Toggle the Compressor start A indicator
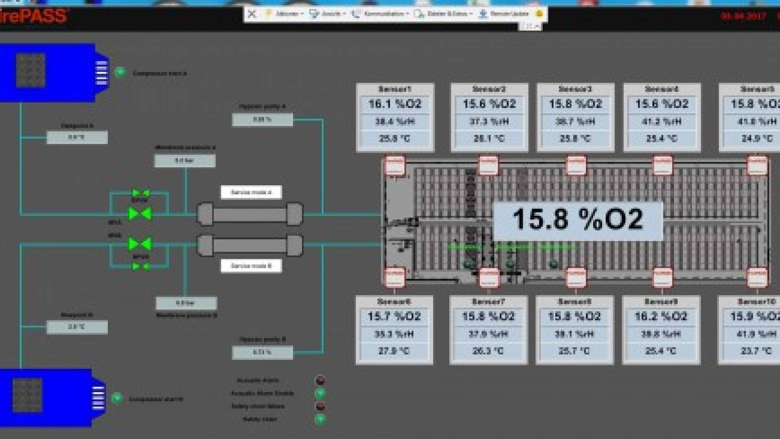Viewport: 780px width, 439px height. tap(120, 72)
